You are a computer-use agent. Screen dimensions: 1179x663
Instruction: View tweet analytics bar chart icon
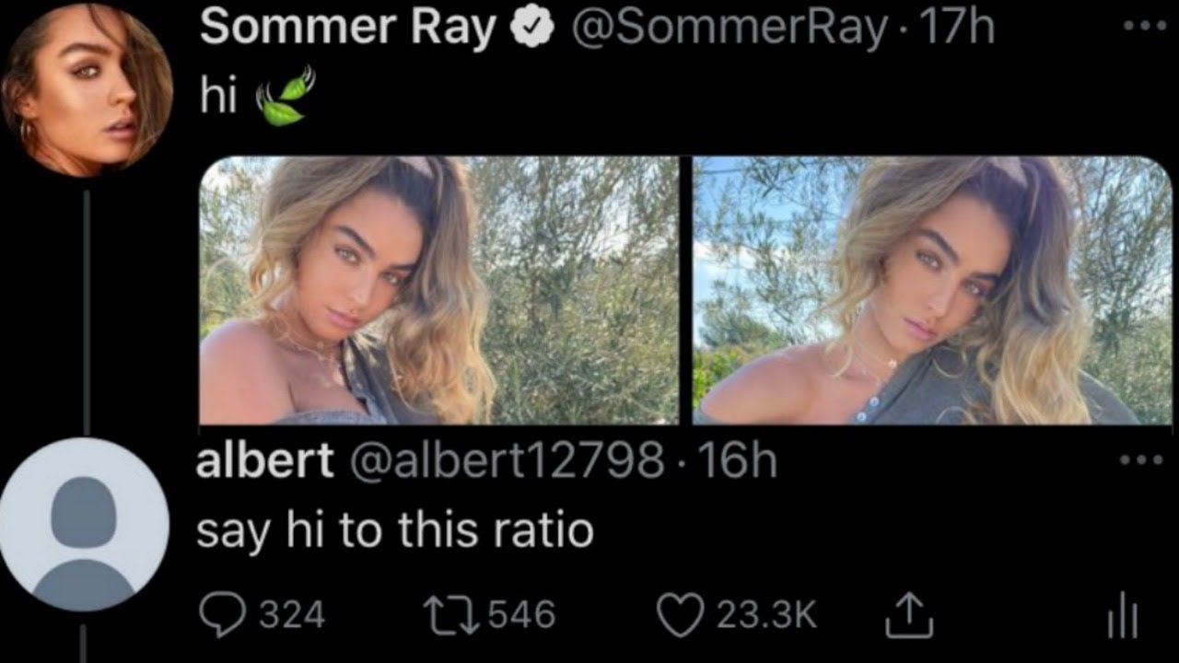(1121, 616)
